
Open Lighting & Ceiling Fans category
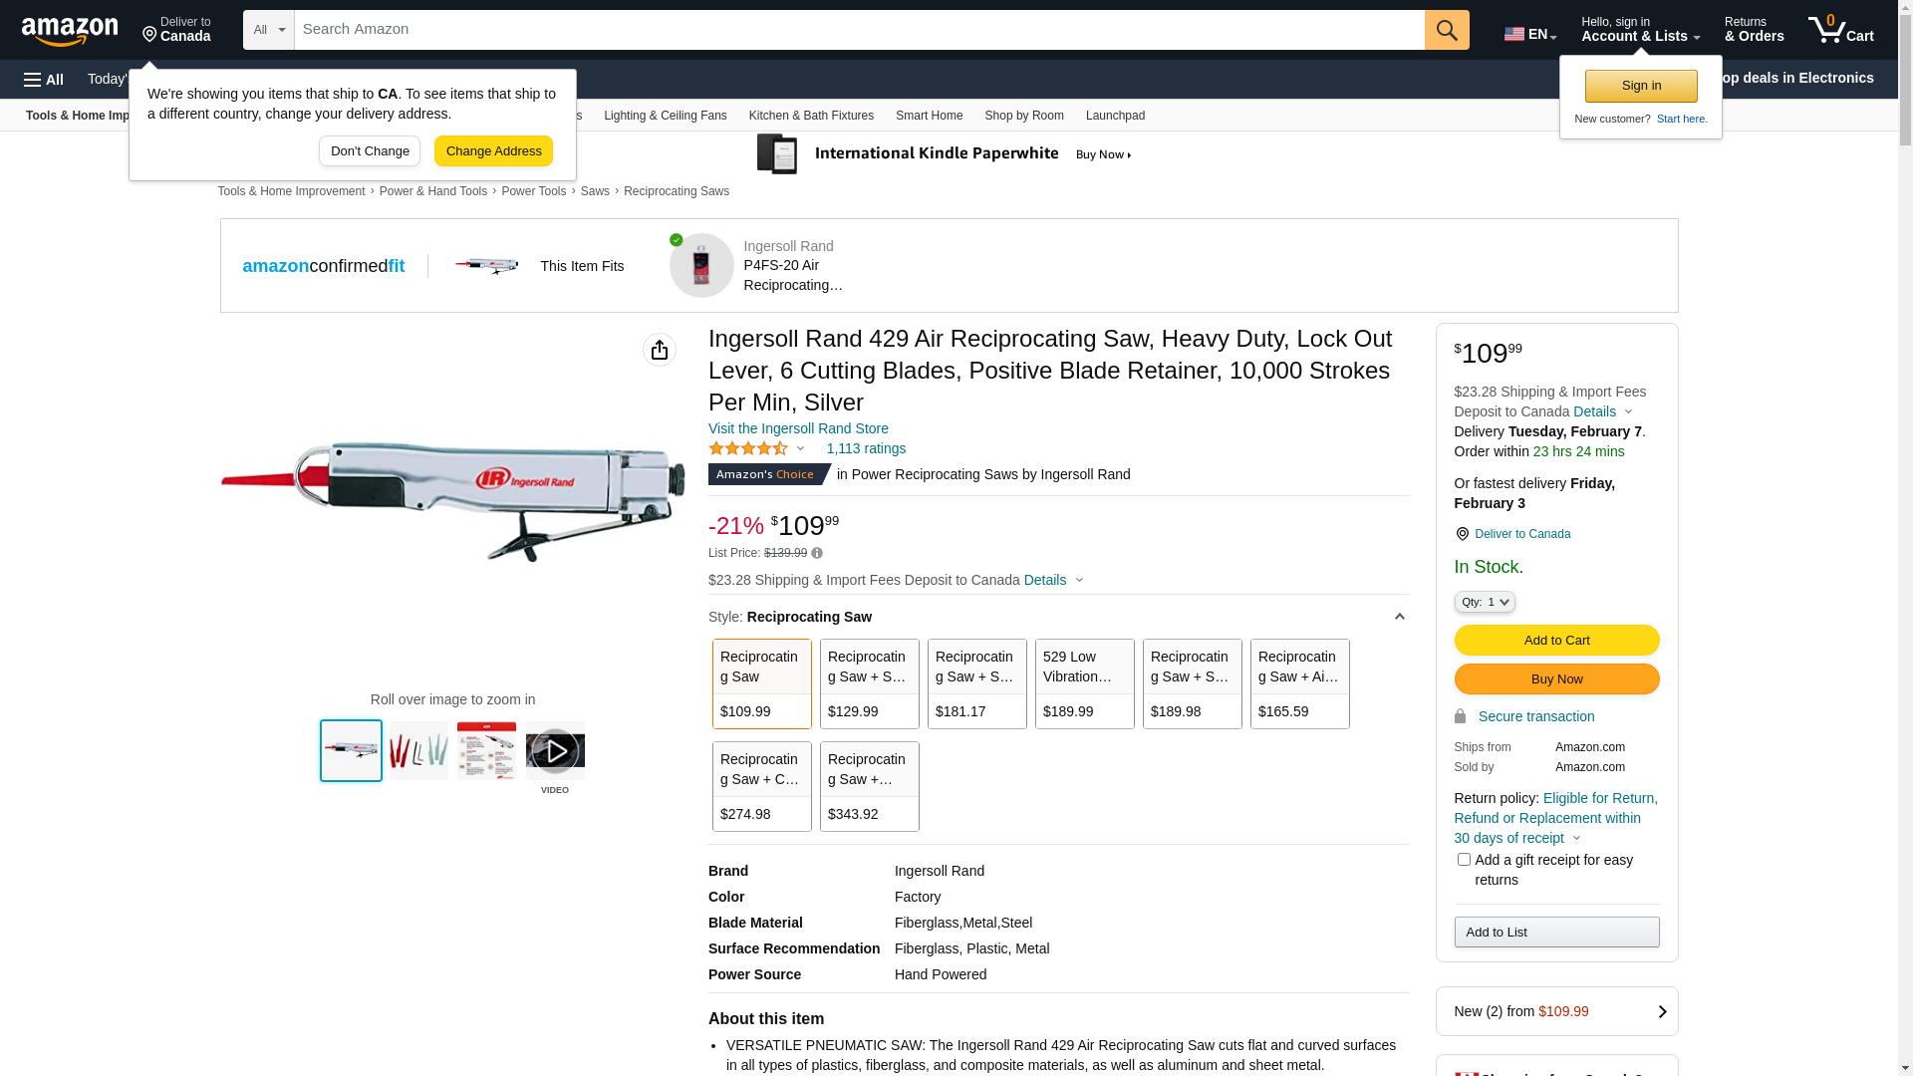tap(666, 116)
